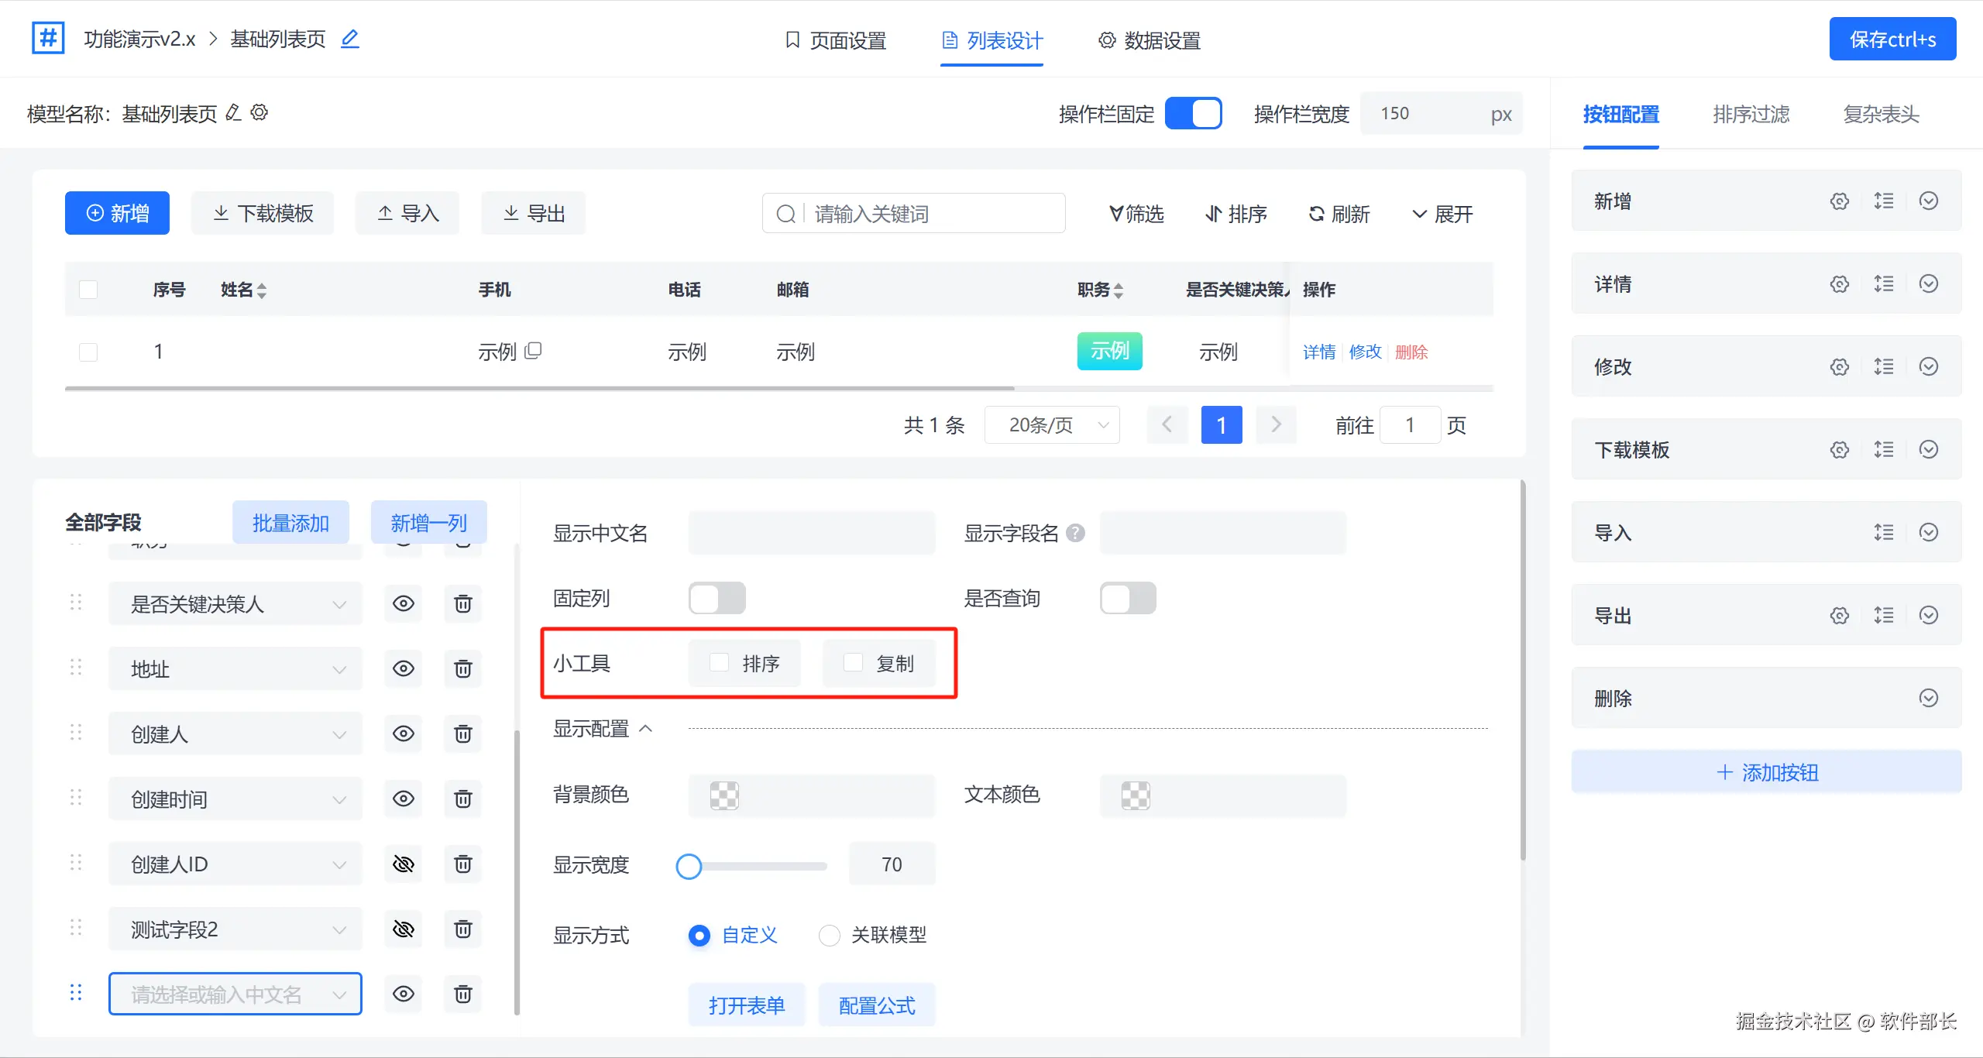Check the 复制 checkbox in 小工具
1983x1058 pixels.
coord(853,663)
